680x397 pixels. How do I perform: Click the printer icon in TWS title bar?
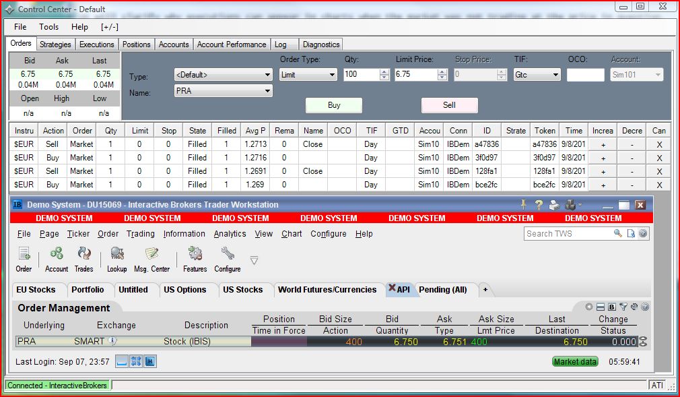(554, 205)
